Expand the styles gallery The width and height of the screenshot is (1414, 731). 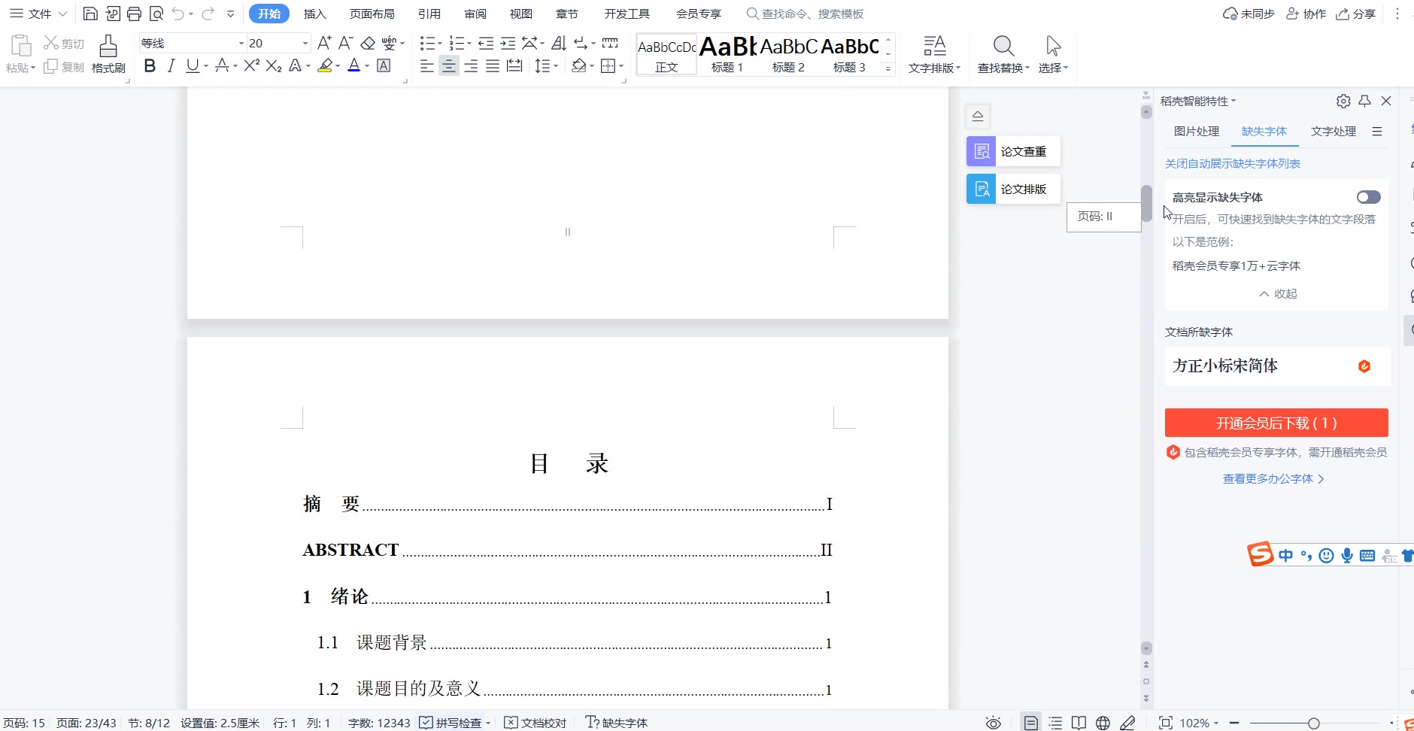[888, 68]
